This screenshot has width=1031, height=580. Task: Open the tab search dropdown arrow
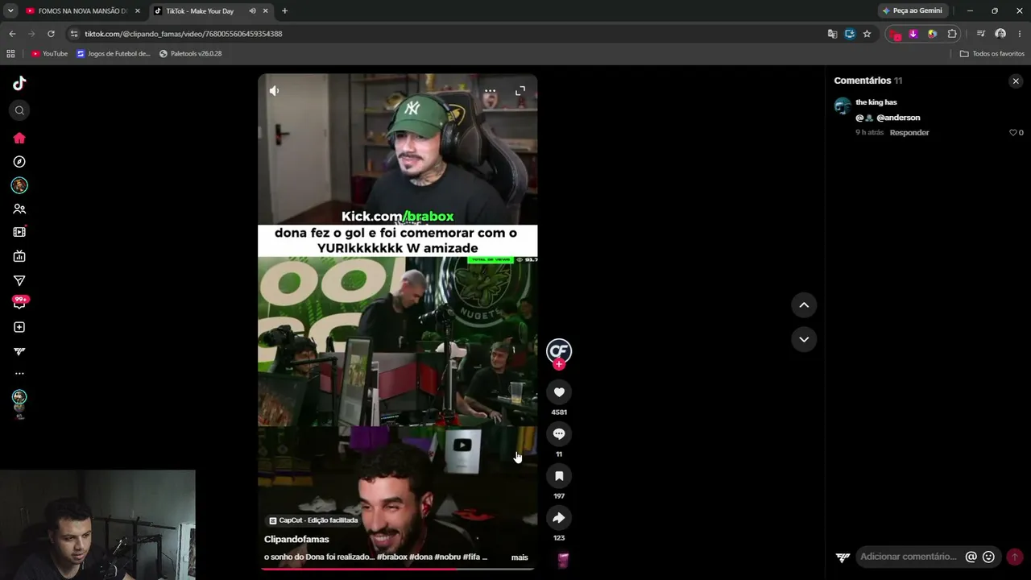tap(10, 11)
